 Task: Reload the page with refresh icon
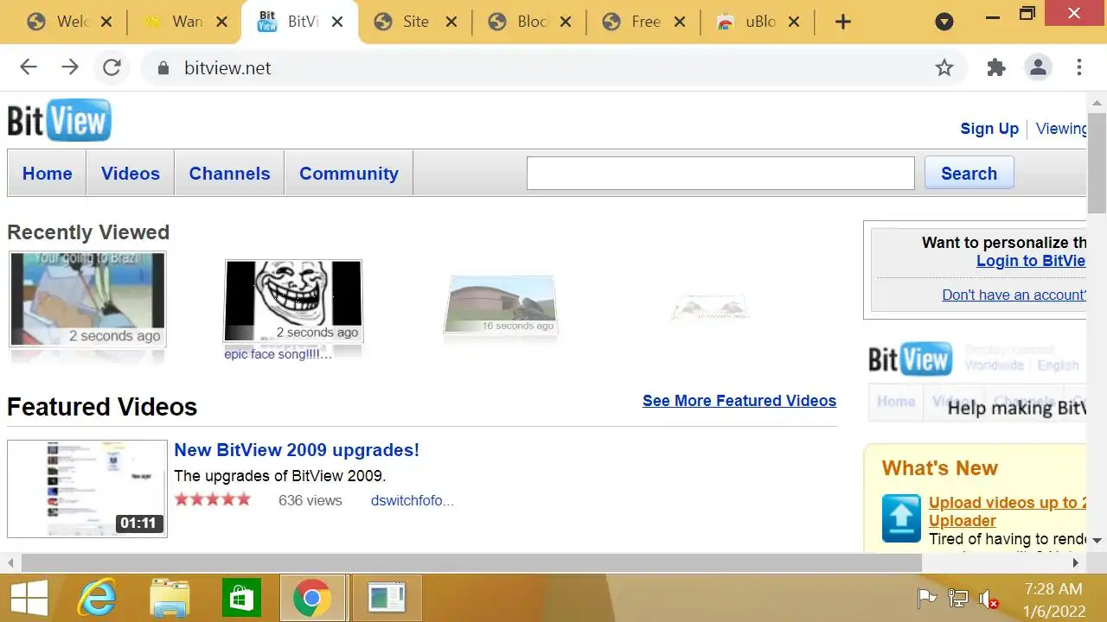point(112,67)
